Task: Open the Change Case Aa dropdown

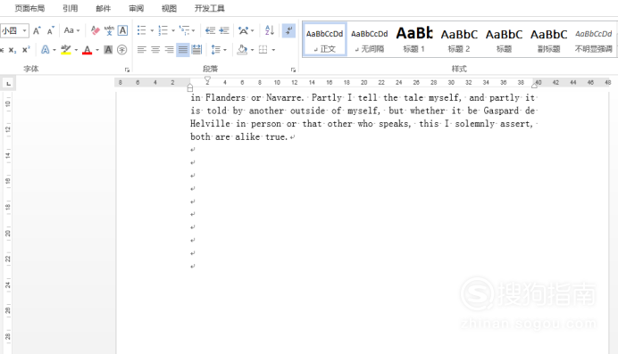Action: (71, 30)
